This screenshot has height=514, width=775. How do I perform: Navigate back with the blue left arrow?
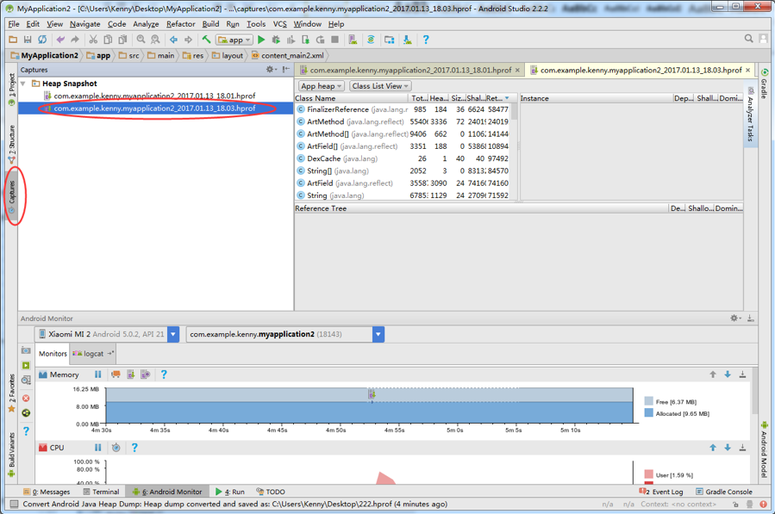tap(173, 40)
